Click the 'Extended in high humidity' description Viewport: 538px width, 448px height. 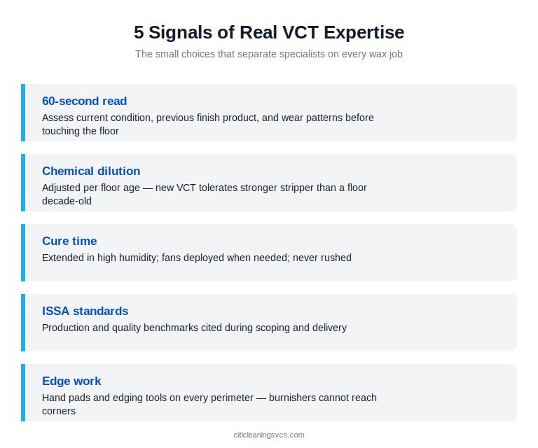(197, 258)
